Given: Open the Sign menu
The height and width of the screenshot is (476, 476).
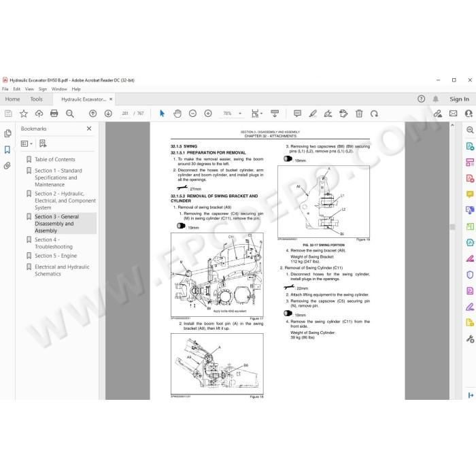Looking at the screenshot, I should (x=43, y=89).
